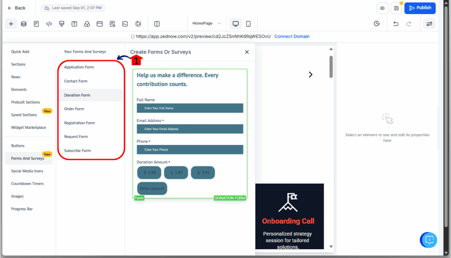Undo the last change
The width and height of the screenshot is (451, 258).
396,24
